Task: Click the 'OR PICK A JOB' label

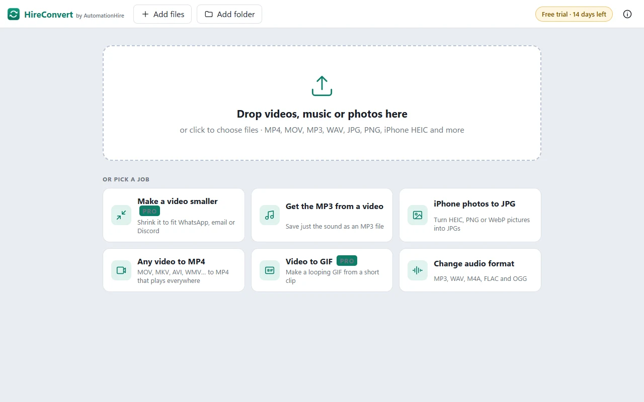Action: 126,179
